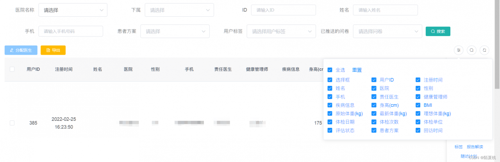Focus the 姓名 input field

click(386, 10)
